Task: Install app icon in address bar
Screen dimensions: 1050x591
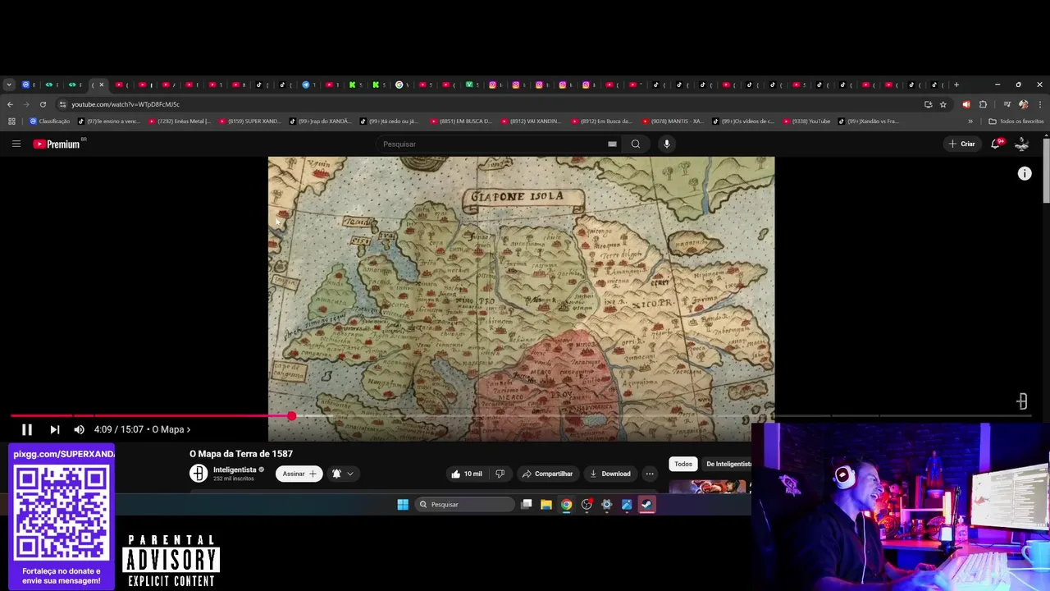Action: click(928, 104)
